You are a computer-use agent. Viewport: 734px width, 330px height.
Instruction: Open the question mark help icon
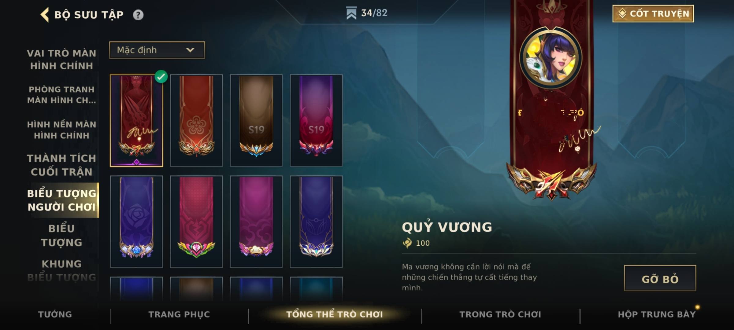138,15
